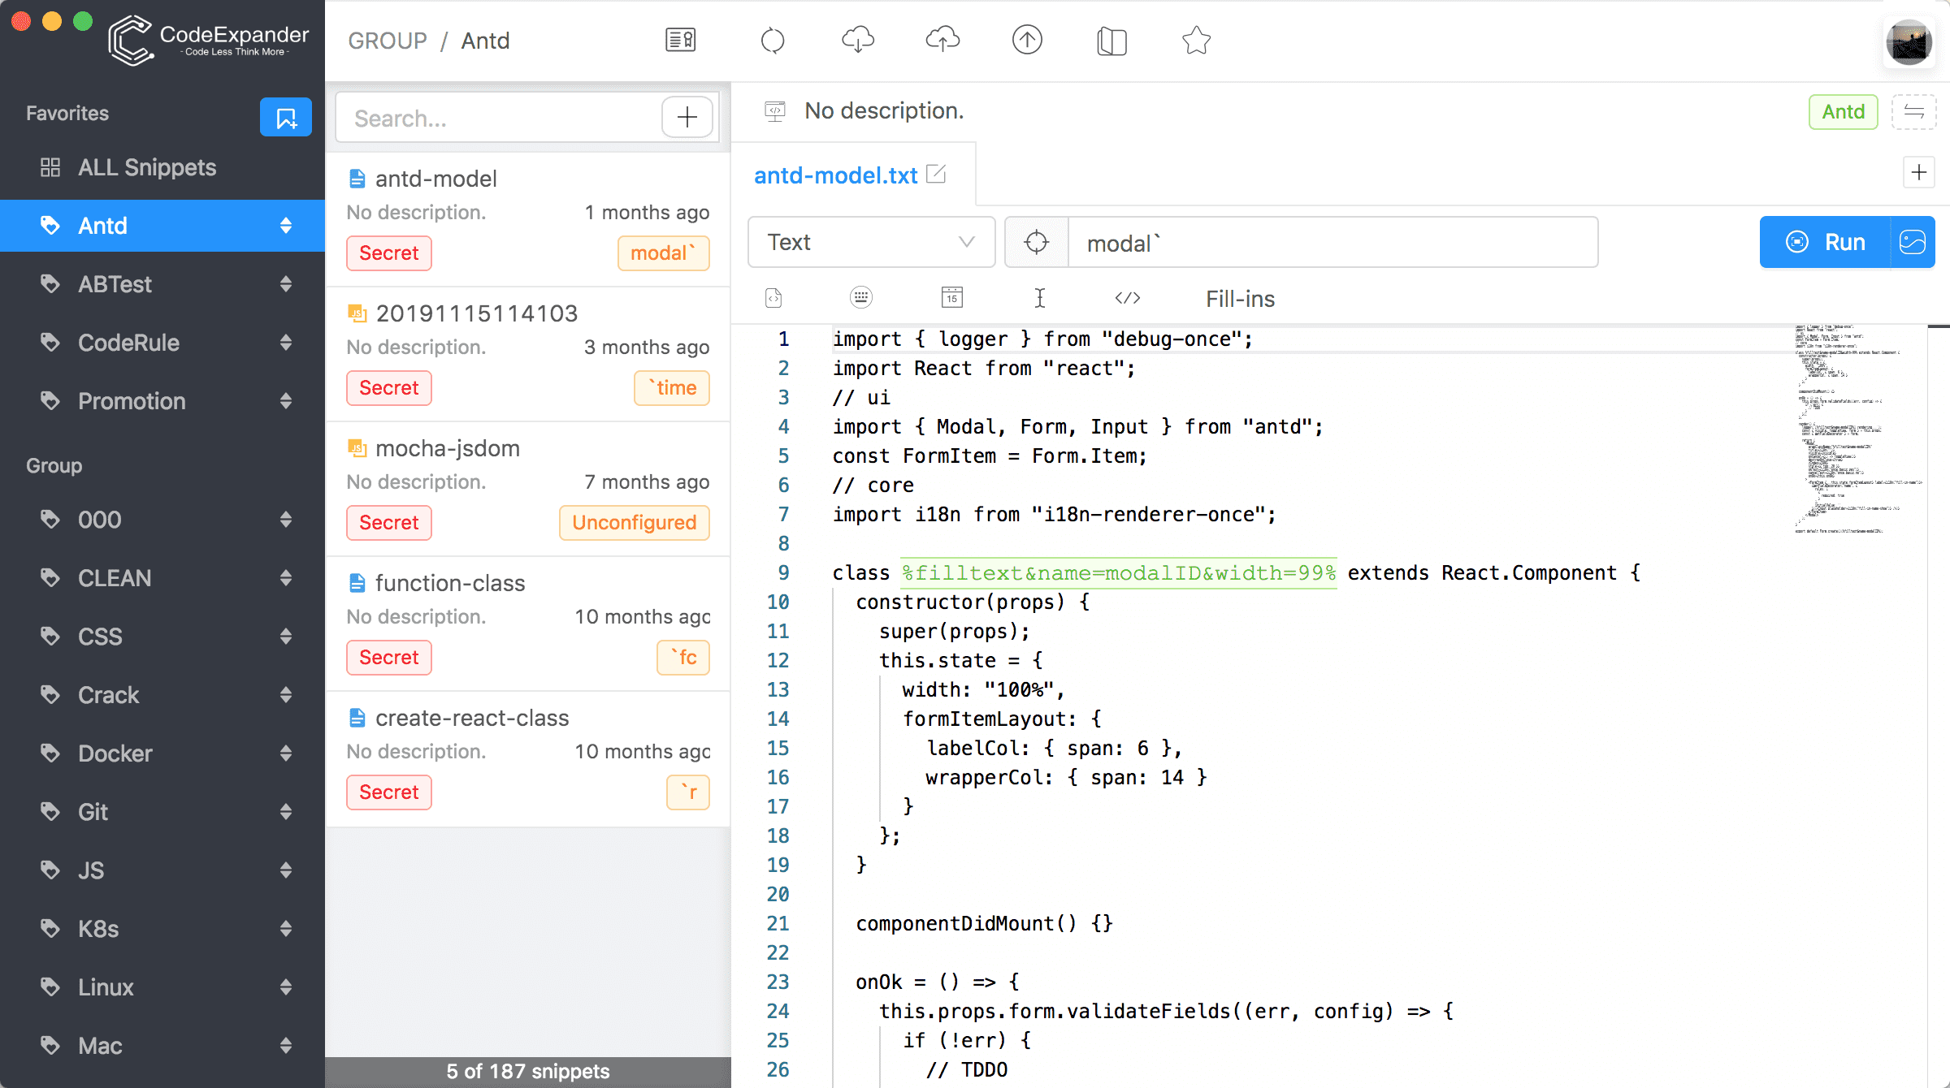Click the keyboard fill-in icon
The height and width of the screenshot is (1088, 1950).
click(x=861, y=298)
